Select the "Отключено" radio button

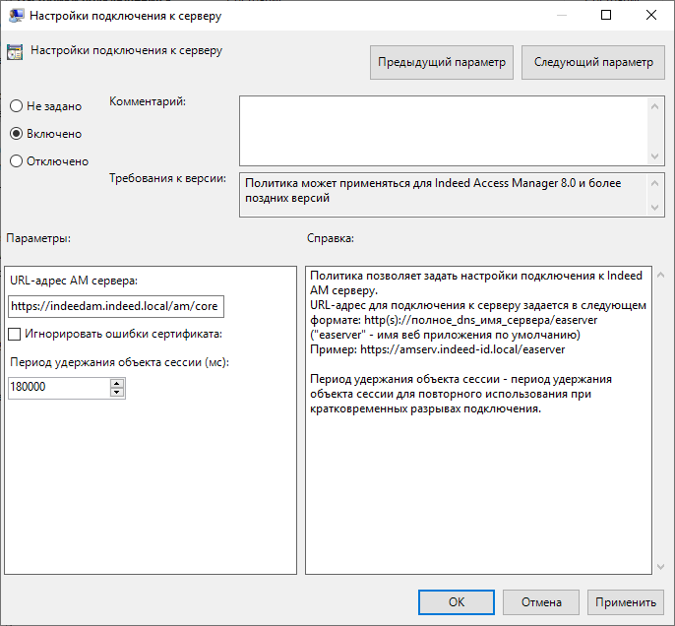(x=16, y=160)
